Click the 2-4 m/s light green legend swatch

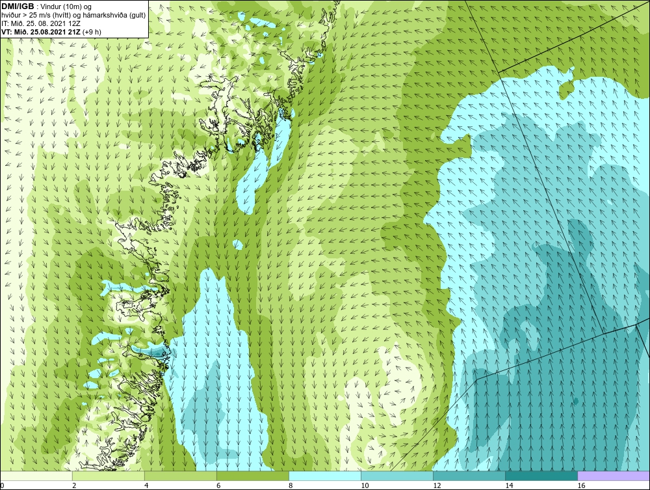coord(108,476)
